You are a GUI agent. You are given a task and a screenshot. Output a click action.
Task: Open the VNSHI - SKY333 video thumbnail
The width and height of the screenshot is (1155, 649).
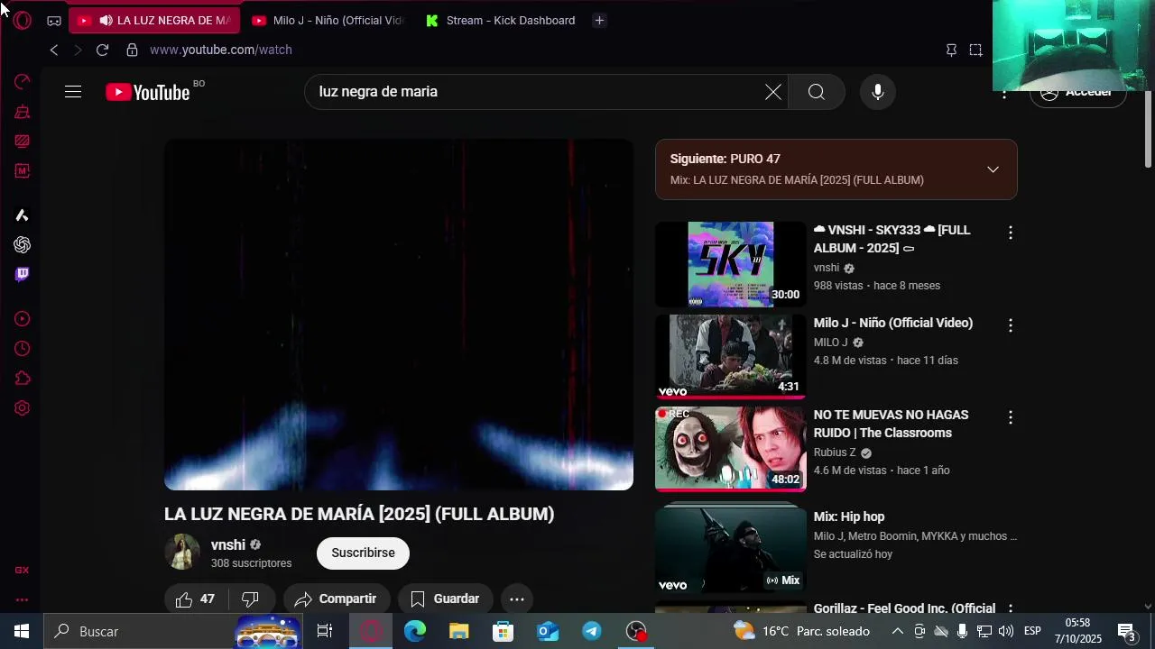coord(731,264)
